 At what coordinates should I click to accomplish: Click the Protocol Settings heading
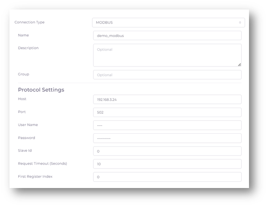(41, 89)
